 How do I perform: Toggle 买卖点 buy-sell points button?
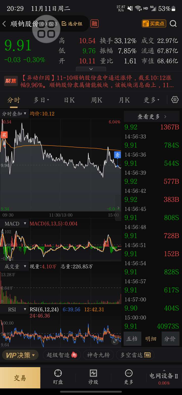click(x=154, y=24)
